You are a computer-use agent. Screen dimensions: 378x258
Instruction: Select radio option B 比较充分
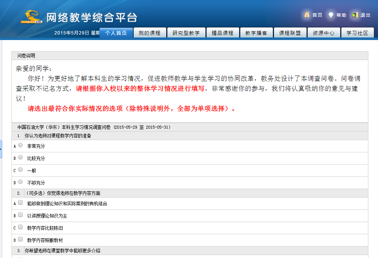click(20, 158)
